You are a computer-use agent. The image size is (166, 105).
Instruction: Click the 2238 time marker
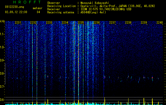pos(128,22)
